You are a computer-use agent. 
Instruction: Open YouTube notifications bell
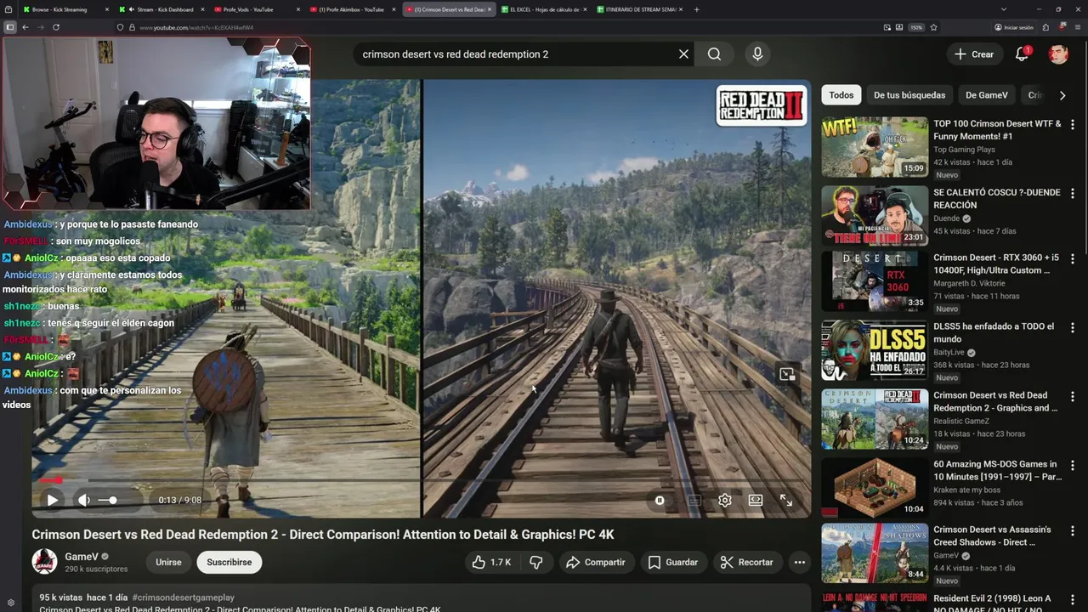click(x=1023, y=54)
